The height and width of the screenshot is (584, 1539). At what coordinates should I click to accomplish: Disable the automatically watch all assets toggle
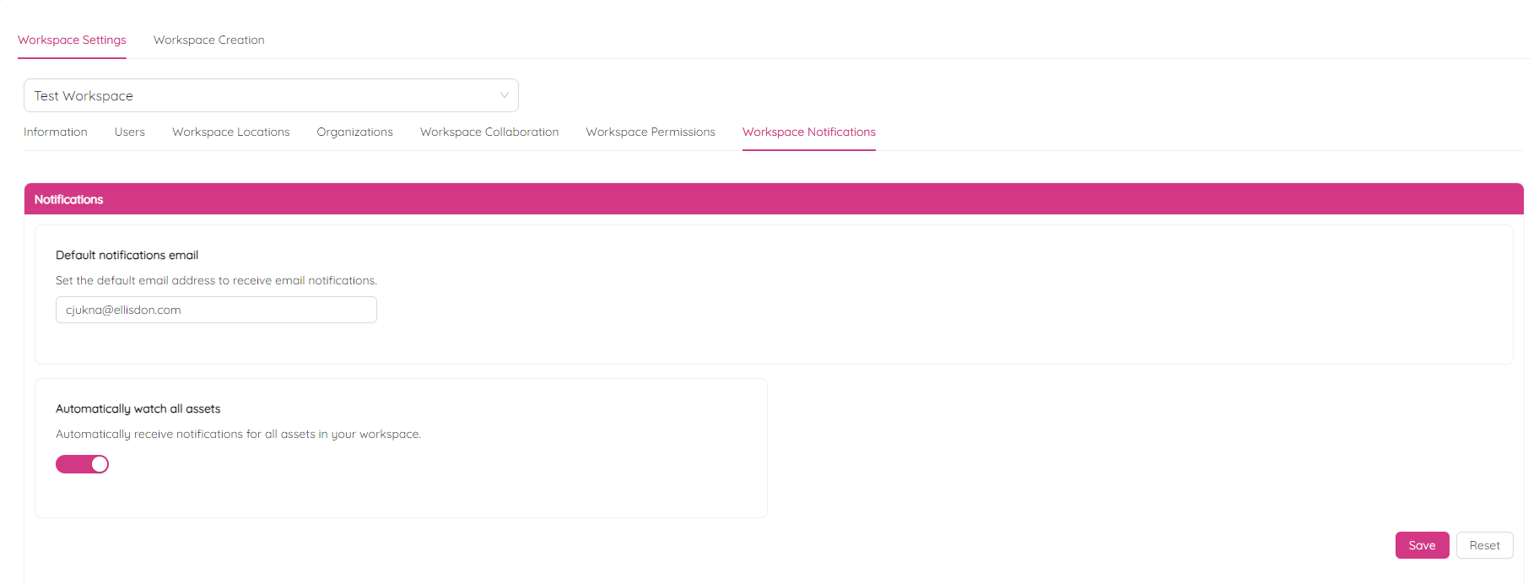[x=82, y=464]
